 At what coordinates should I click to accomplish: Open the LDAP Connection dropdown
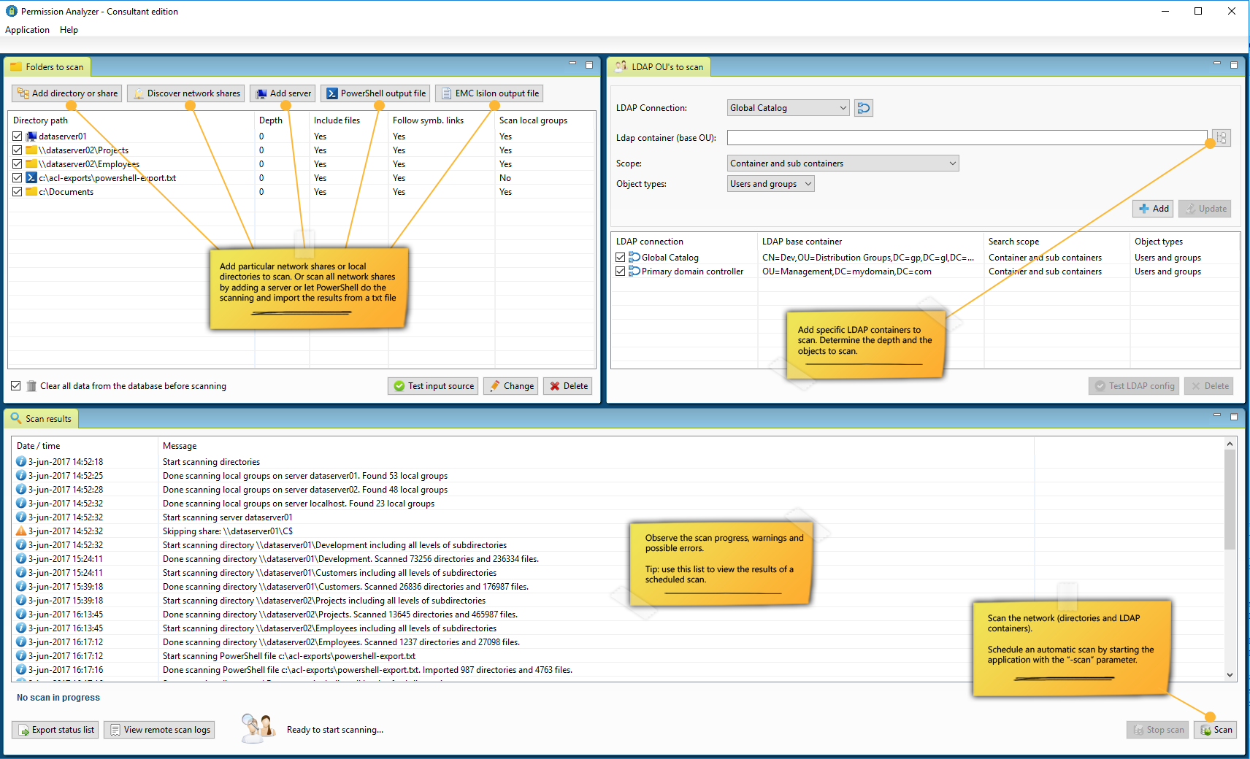click(x=789, y=108)
